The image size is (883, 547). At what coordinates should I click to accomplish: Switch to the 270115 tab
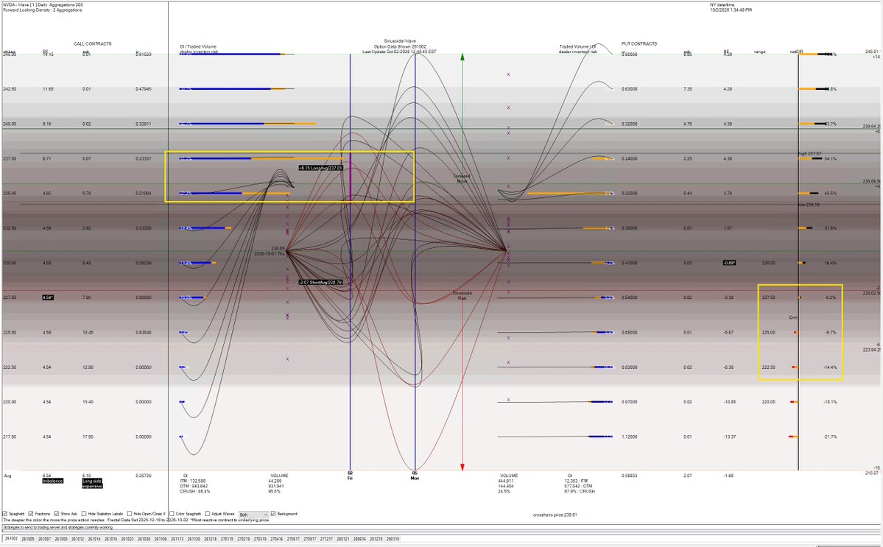coord(227,539)
